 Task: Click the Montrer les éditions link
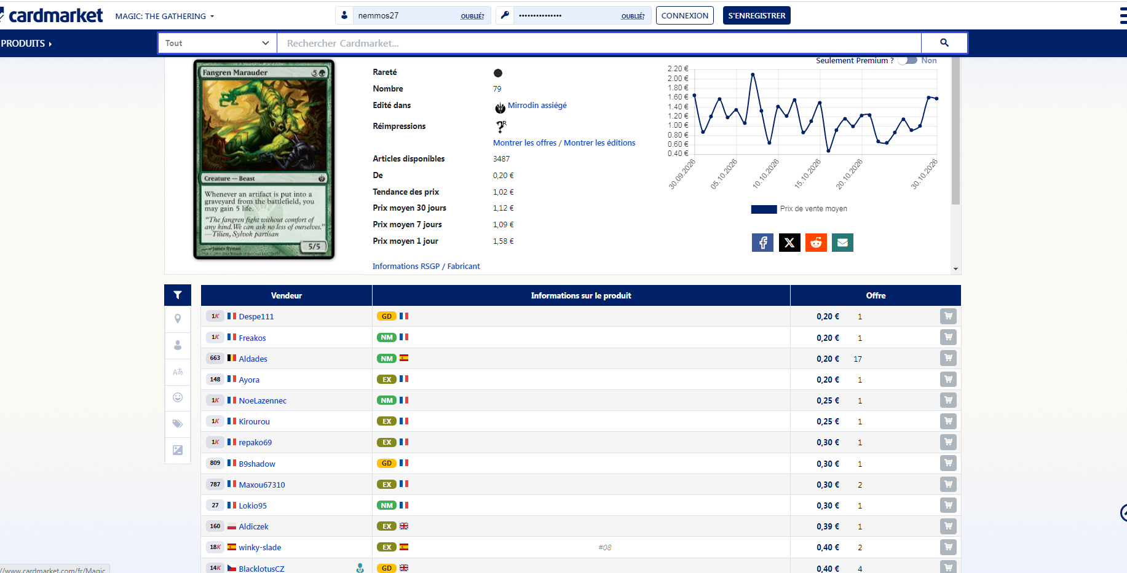click(x=599, y=143)
